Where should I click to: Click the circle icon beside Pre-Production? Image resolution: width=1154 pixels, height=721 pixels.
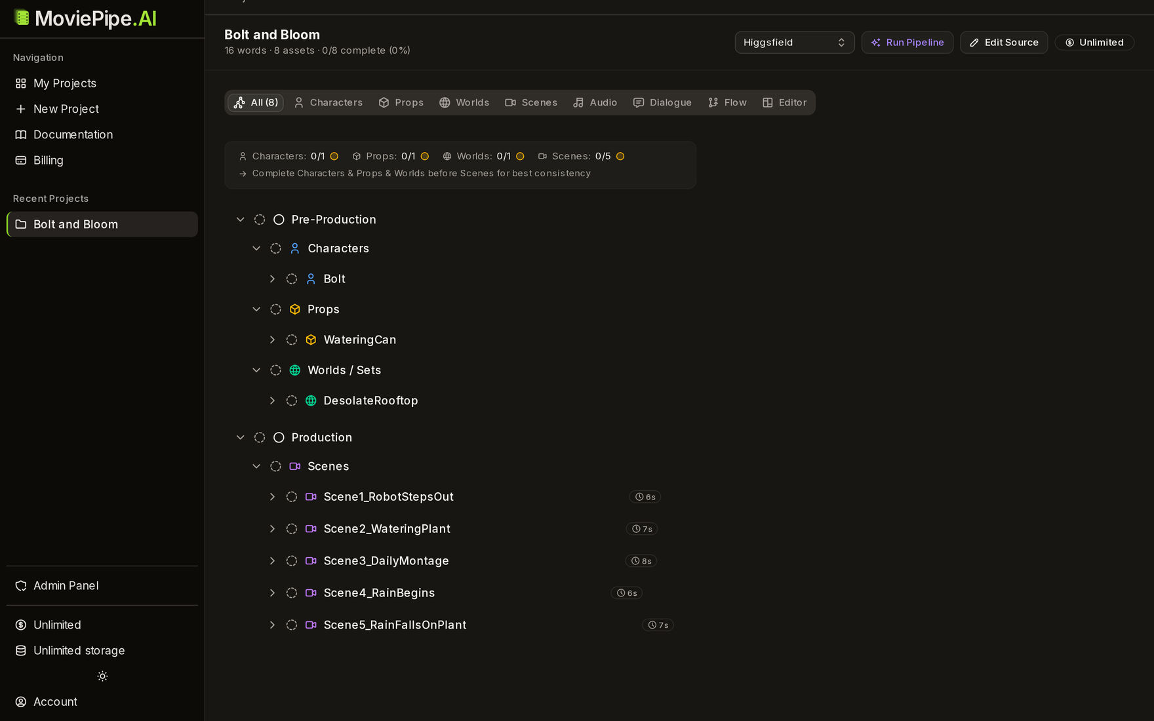(279, 220)
